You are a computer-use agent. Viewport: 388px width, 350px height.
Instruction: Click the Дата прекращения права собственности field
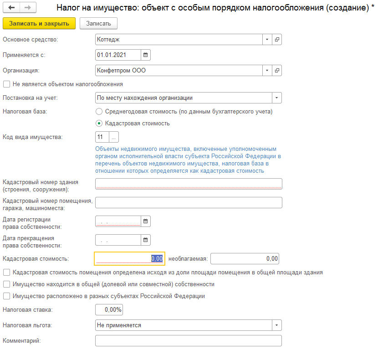[118, 240]
